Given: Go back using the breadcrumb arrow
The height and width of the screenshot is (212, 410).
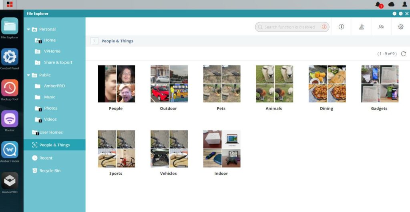Looking at the screenshot, I should tap(94, 41).
